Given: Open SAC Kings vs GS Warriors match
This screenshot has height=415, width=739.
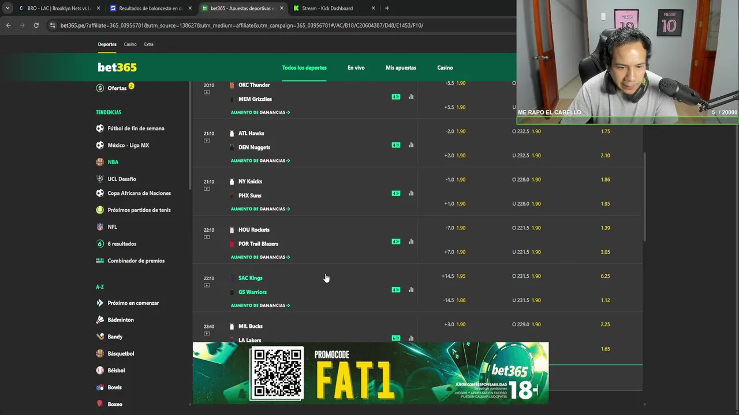Looking at the screenshot, I should [x=252, y=285].
